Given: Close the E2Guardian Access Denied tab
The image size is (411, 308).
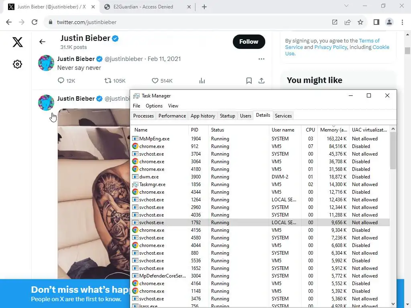Looking at the screenshot, I should coord(189,7).
